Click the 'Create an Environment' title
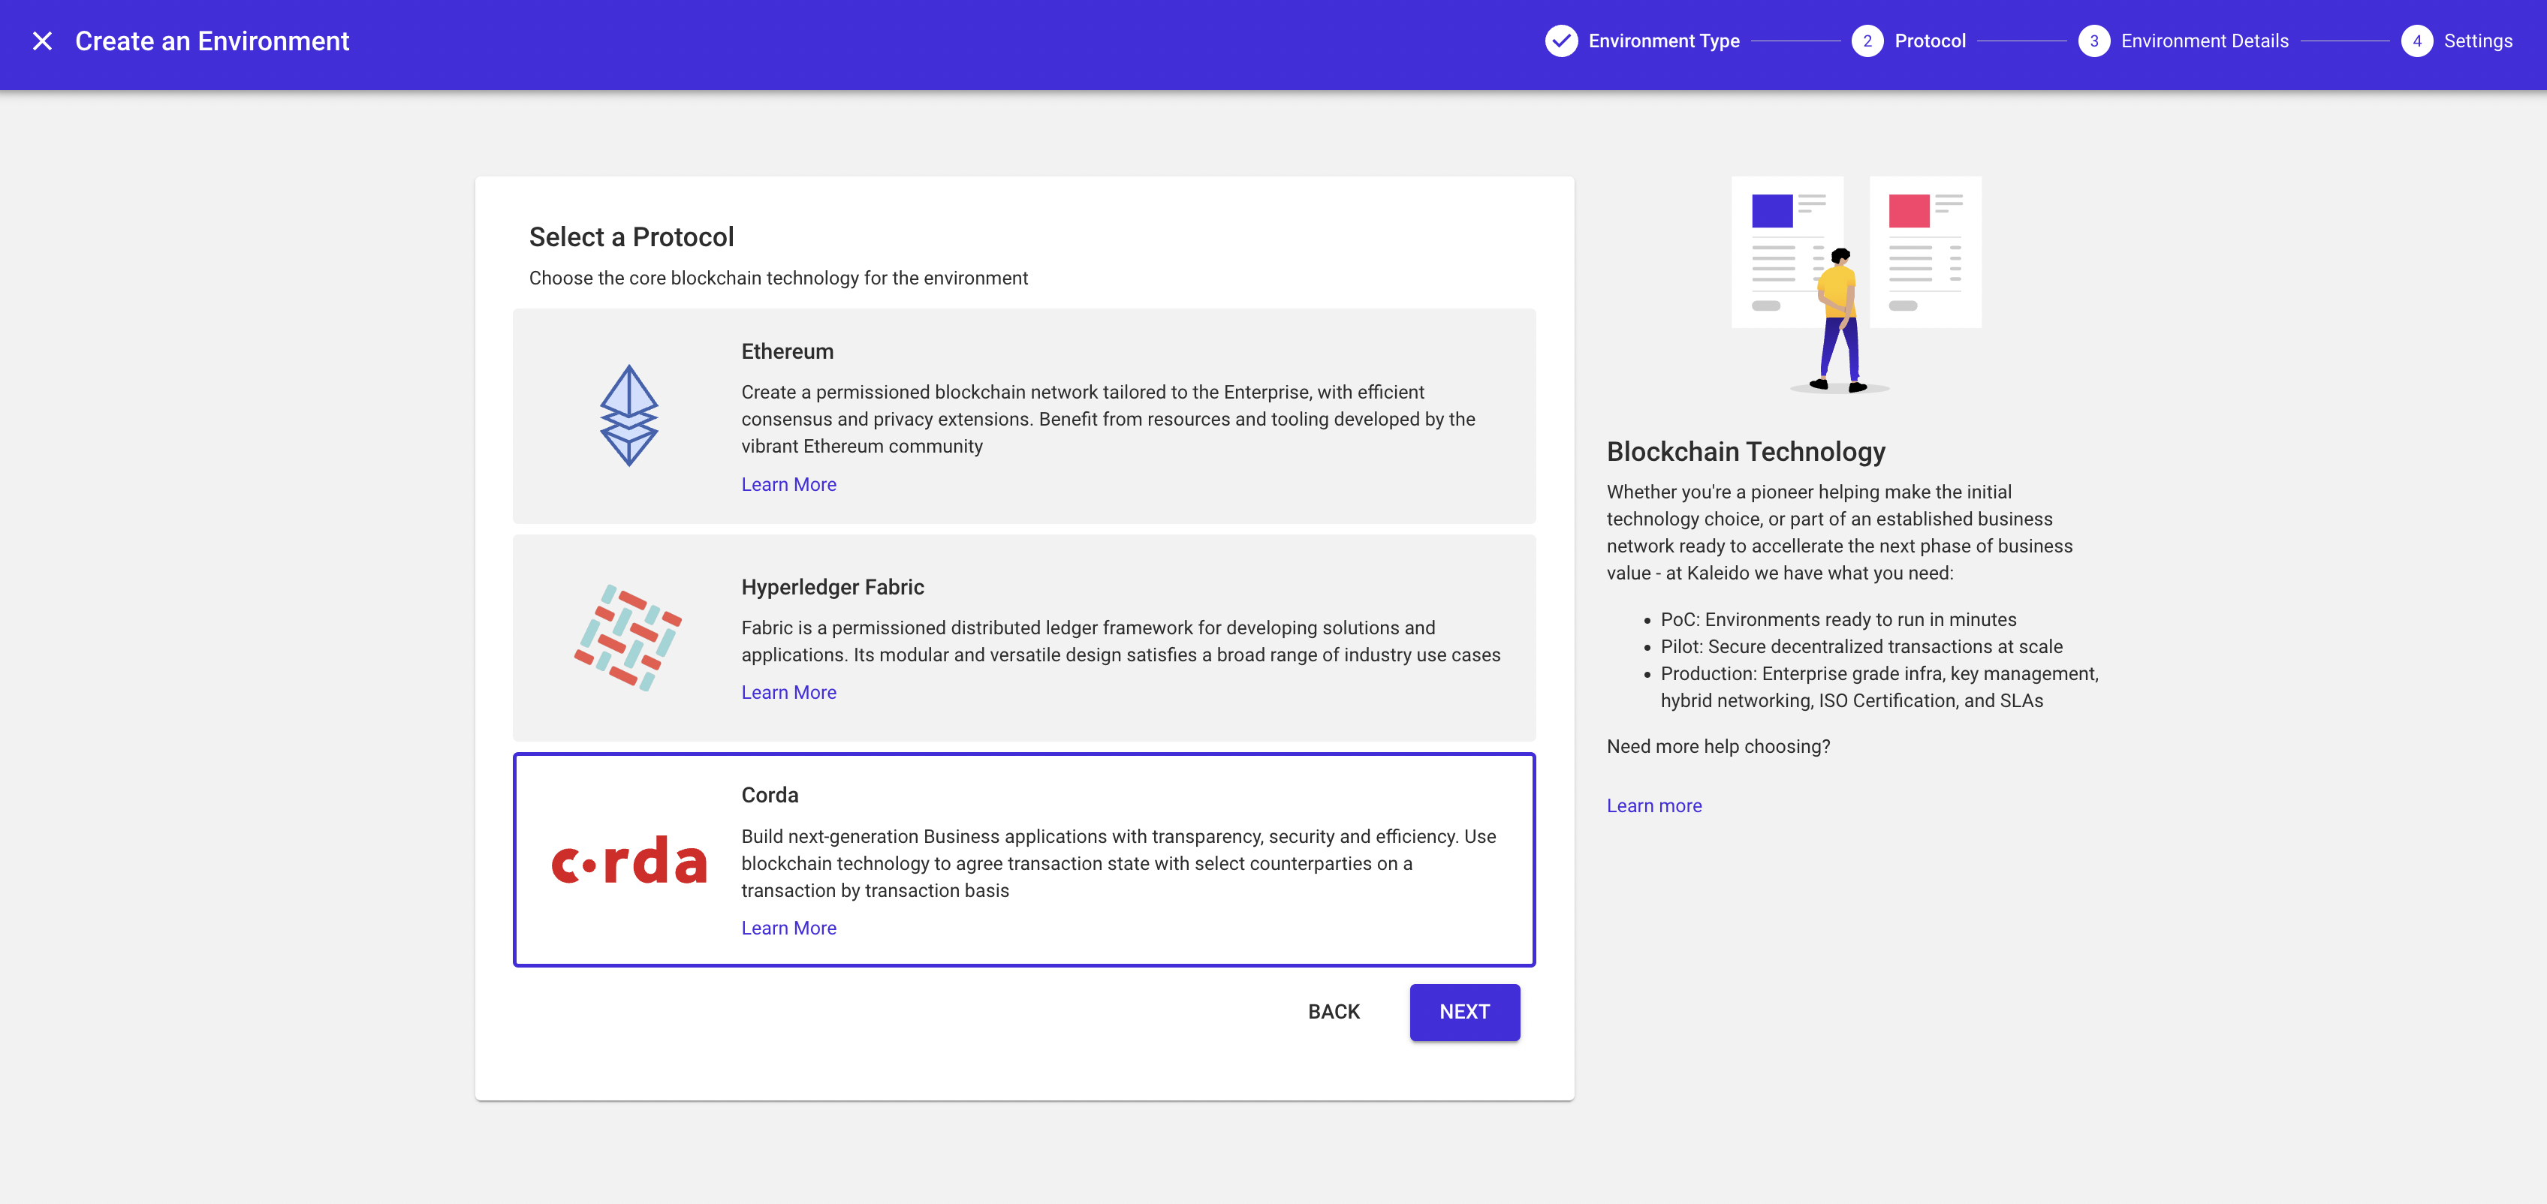Viewport: 2547px width, 1204px height. pyautogui.click(x=212, y=41)
